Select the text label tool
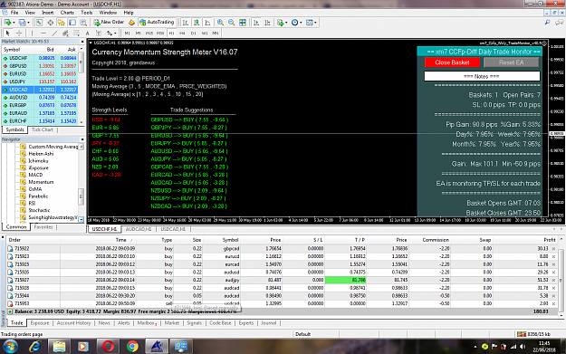Viewport: 566px width, 354px height. (98, 33)
